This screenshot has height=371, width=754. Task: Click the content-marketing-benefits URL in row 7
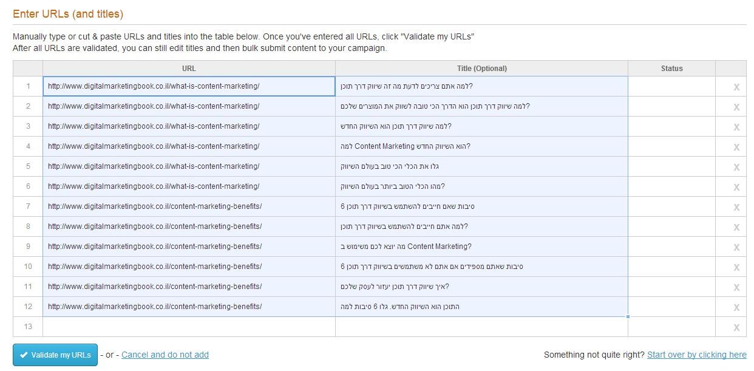coord(189,206)
